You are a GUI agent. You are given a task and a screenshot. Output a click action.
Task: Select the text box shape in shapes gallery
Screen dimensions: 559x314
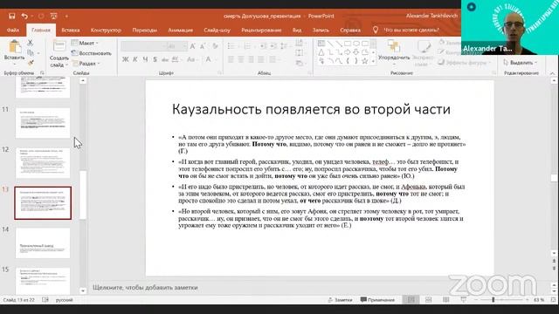tap(321, 44)
